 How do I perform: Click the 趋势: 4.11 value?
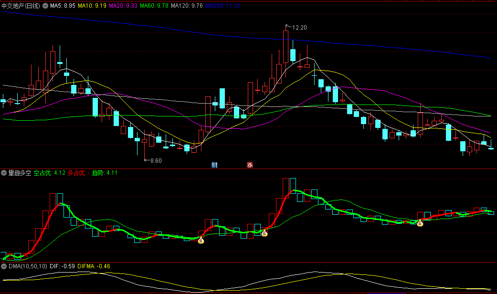(x=105, y=173)
